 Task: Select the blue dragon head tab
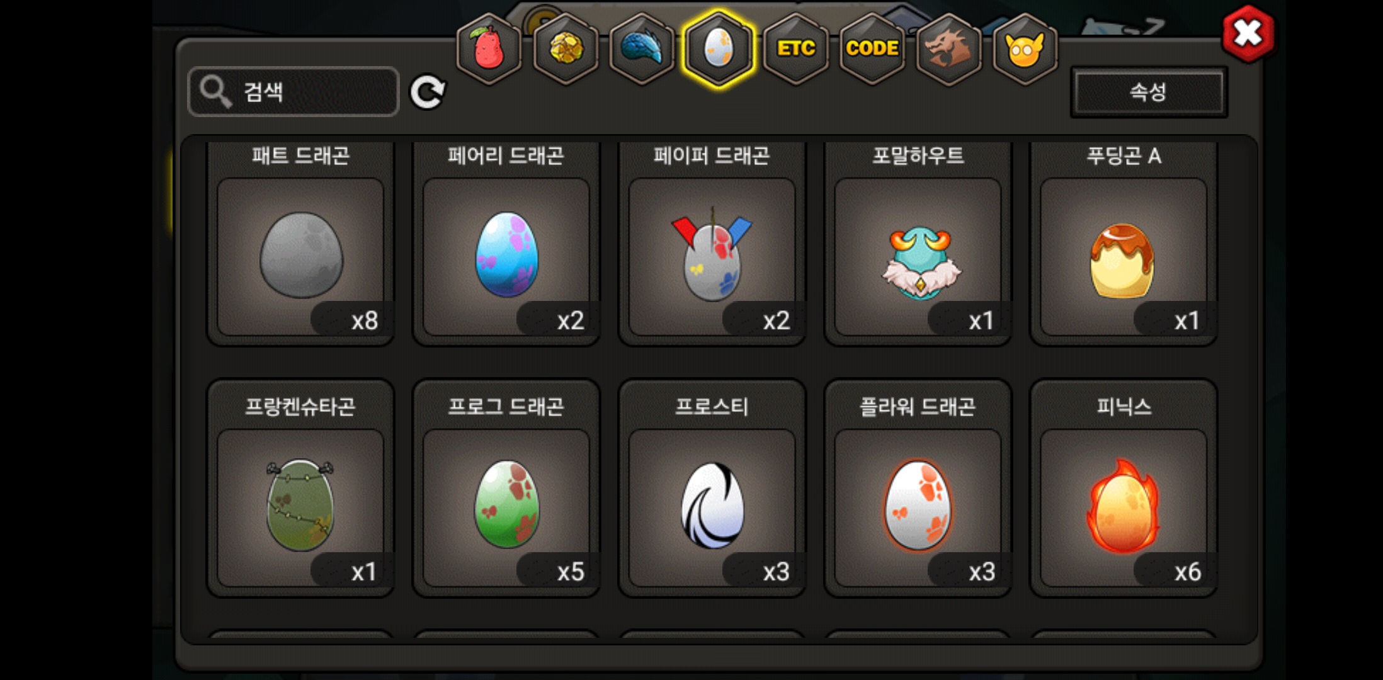(x=642, y=48)
